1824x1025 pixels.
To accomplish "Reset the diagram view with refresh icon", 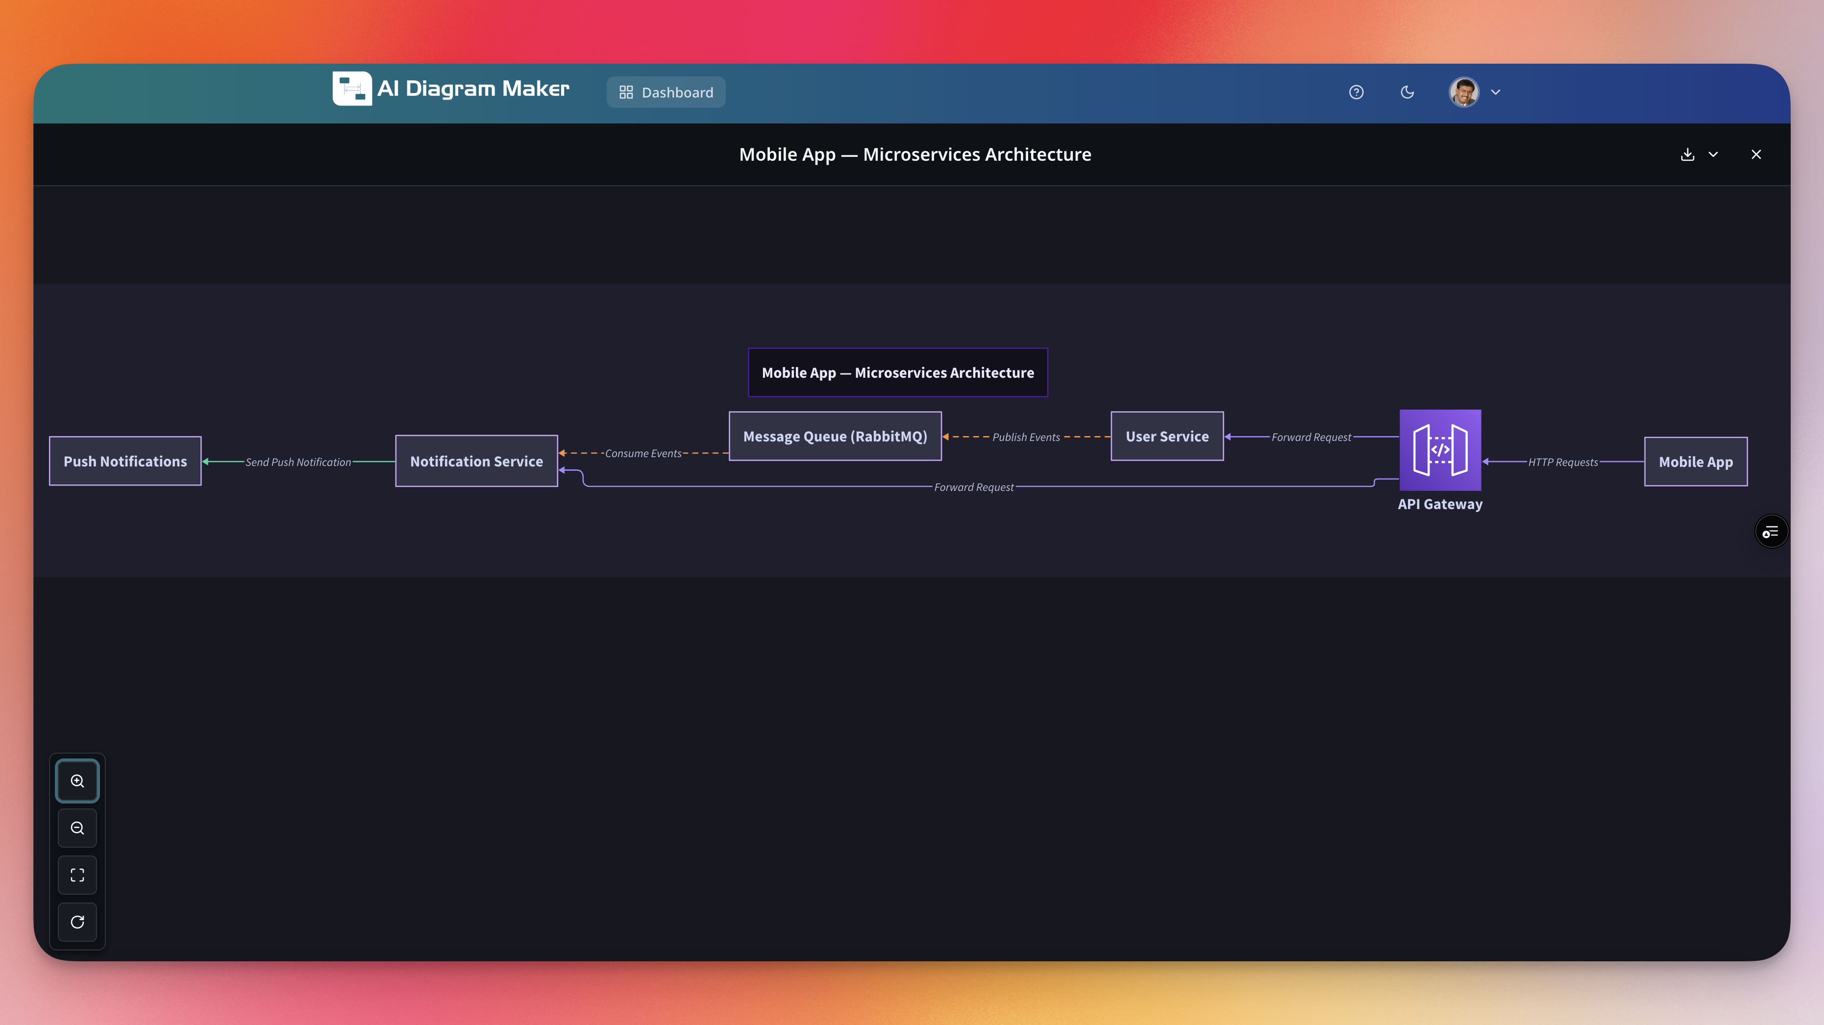I will point(77,922).
